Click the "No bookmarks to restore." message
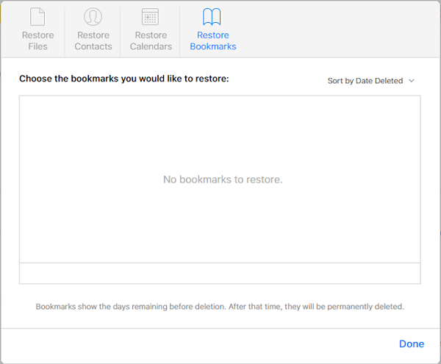Image resolution: width=441 pixels, height=364 pixels. pyautogui.click(x=223, y=179)
